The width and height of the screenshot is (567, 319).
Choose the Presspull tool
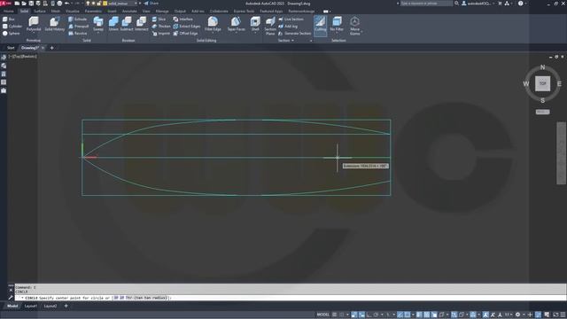click(x=79, y=26)
